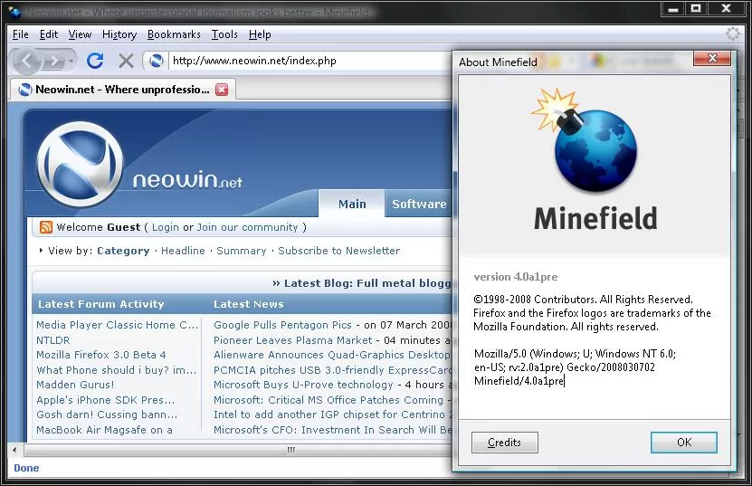The width and height of the screenshot is (752, 486).
Task: Reload the page with the refresh icon
Action: [x=95, y=61]
